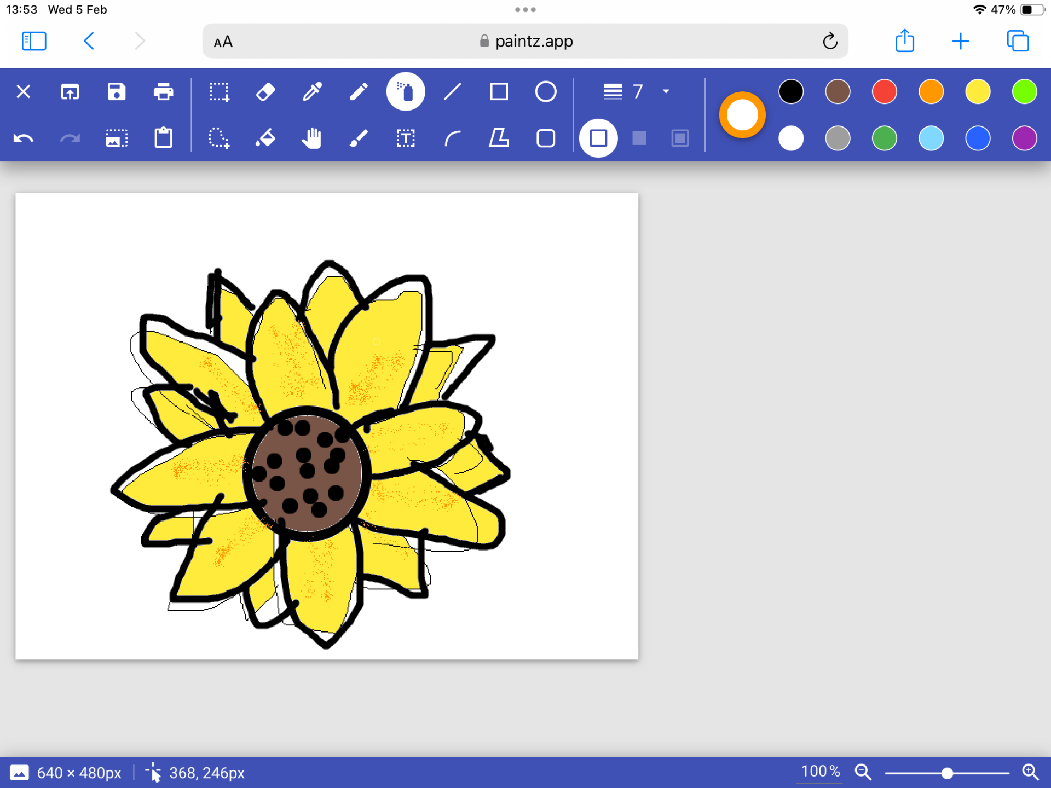Open Safari tab overview
The image size is (1051, 788).
(1018, 42)
